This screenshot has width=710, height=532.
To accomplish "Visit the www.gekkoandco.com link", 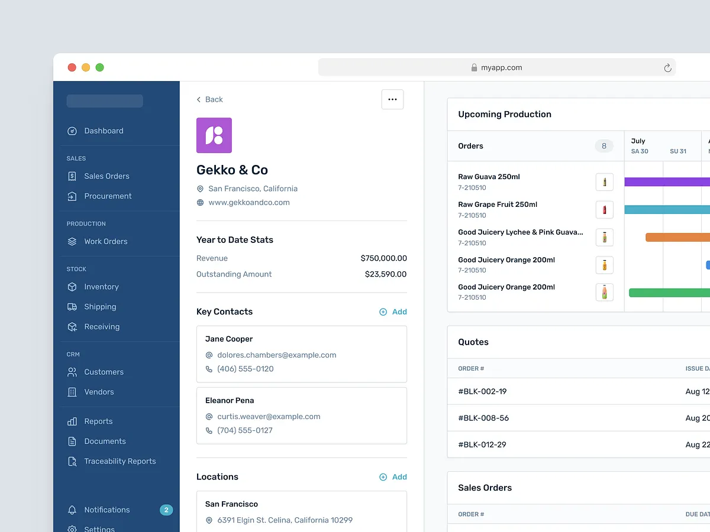I will 249,202.
